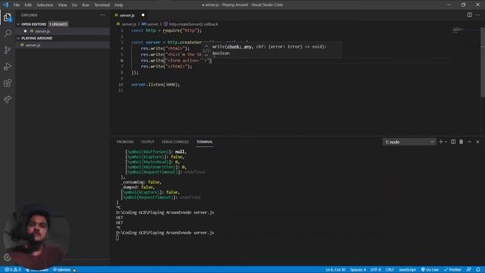Add a new terminal with plus icon
Viewport: 485px width, 273px height.
click(441, 142)
